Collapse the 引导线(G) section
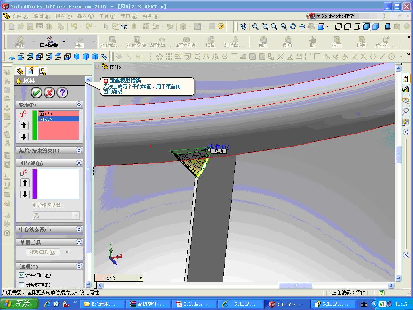The width and height of the screenshot is (413, 310). [x=79, y=163]
